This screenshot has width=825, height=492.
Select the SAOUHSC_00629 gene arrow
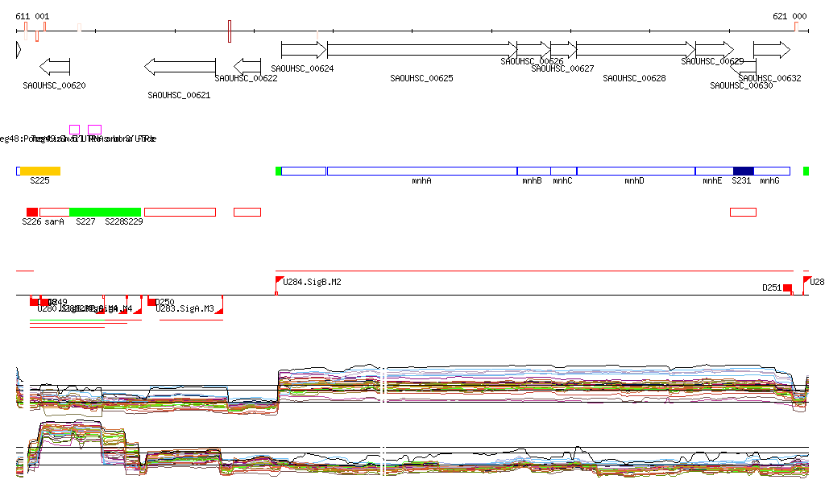point(715,50)
